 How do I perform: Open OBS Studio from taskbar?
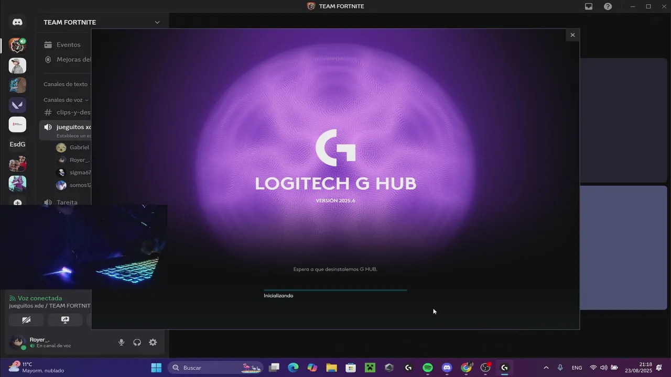[x=485, y=368]
